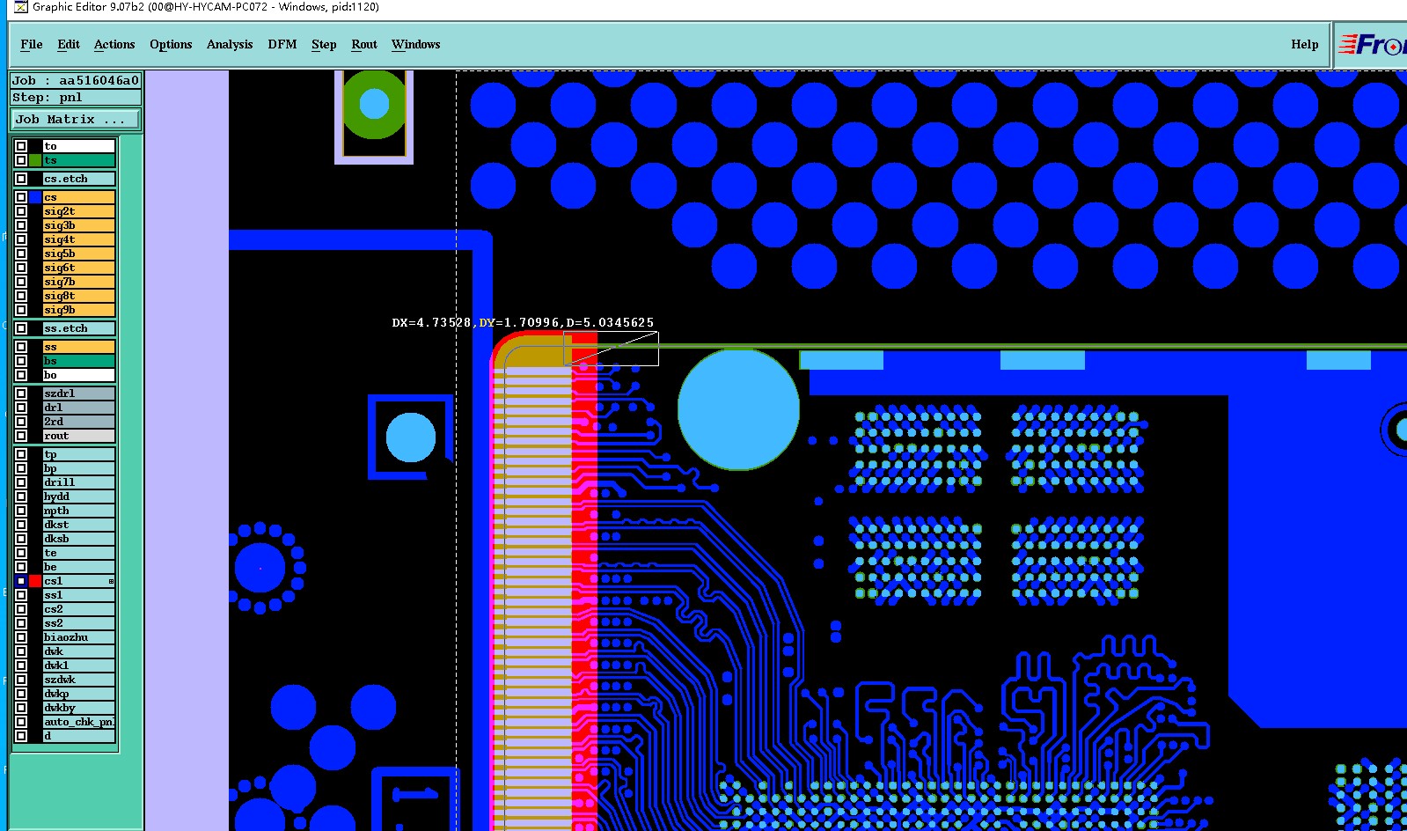Image resolution: width=1407 pixels, height=831 pixels.
Task: Select the bo layer name
Action: tap(79, 375)
